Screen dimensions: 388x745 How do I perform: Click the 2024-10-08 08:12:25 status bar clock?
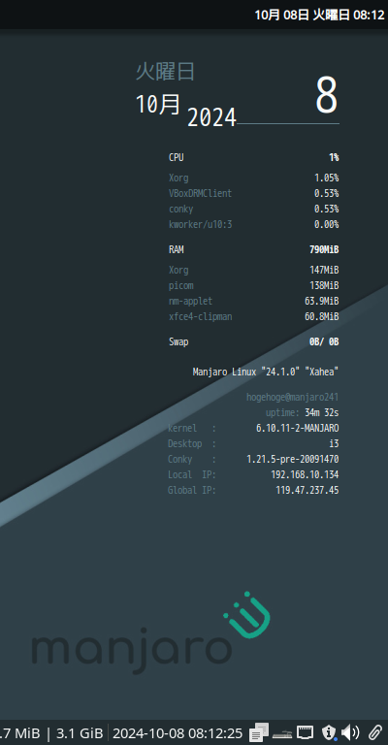click(x=178, y=732)
